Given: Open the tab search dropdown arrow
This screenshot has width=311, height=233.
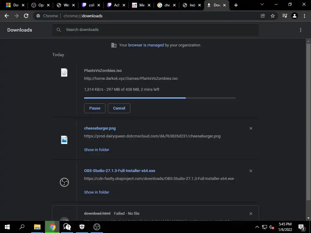Looking at the screenshot, I should pyautogui.click(x=262, y=4).
